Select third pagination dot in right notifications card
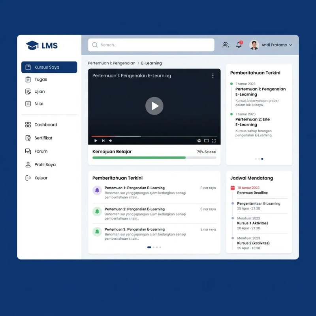 tap(262, 159)
